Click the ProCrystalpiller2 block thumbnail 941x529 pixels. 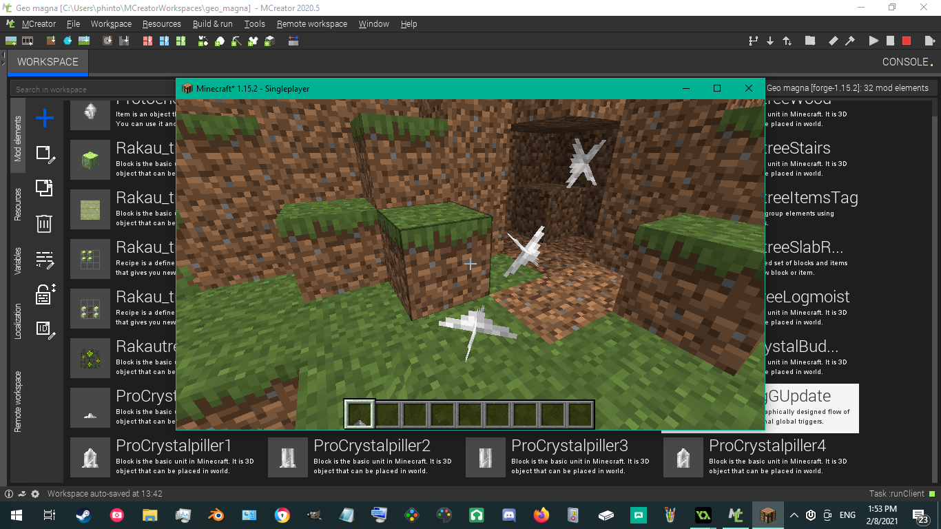click(288, 457)
